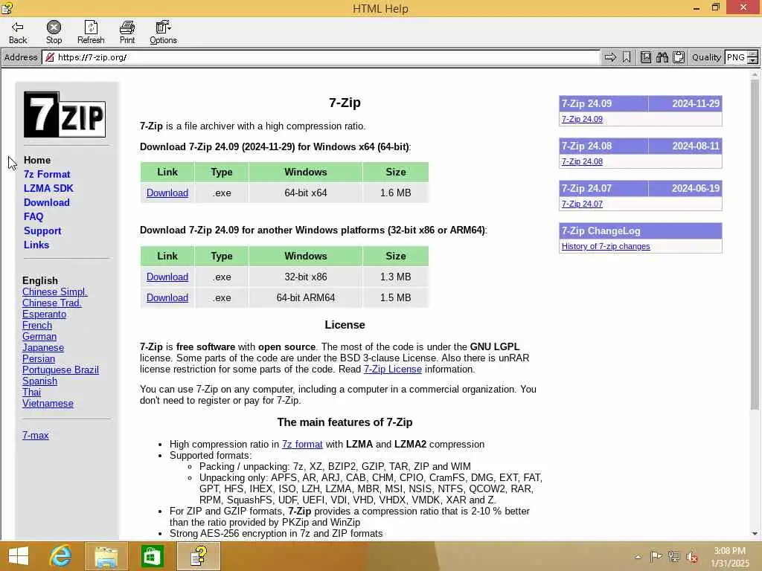This screenshot has height=571, width=762.
Task: Open the Windows Store taskbar icon
Action: coord(152,556)
